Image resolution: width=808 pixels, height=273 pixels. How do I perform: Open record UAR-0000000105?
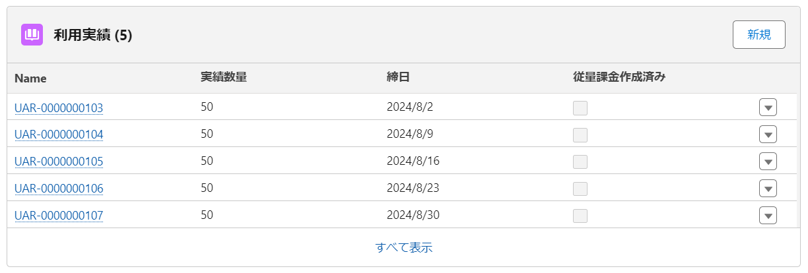click(x=59, y=162)
